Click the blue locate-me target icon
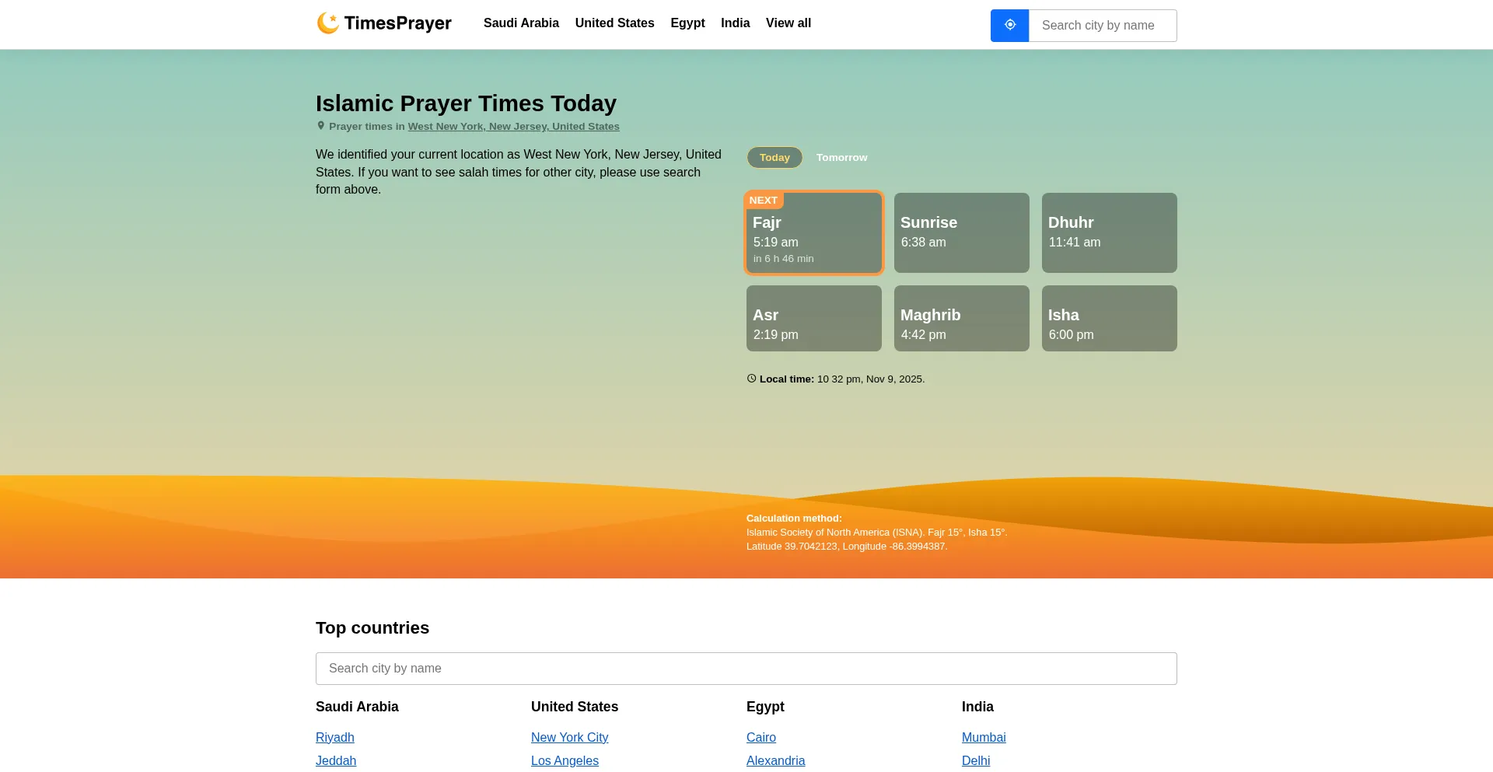The image size is (1493, 772). [x=1009, y=25]
